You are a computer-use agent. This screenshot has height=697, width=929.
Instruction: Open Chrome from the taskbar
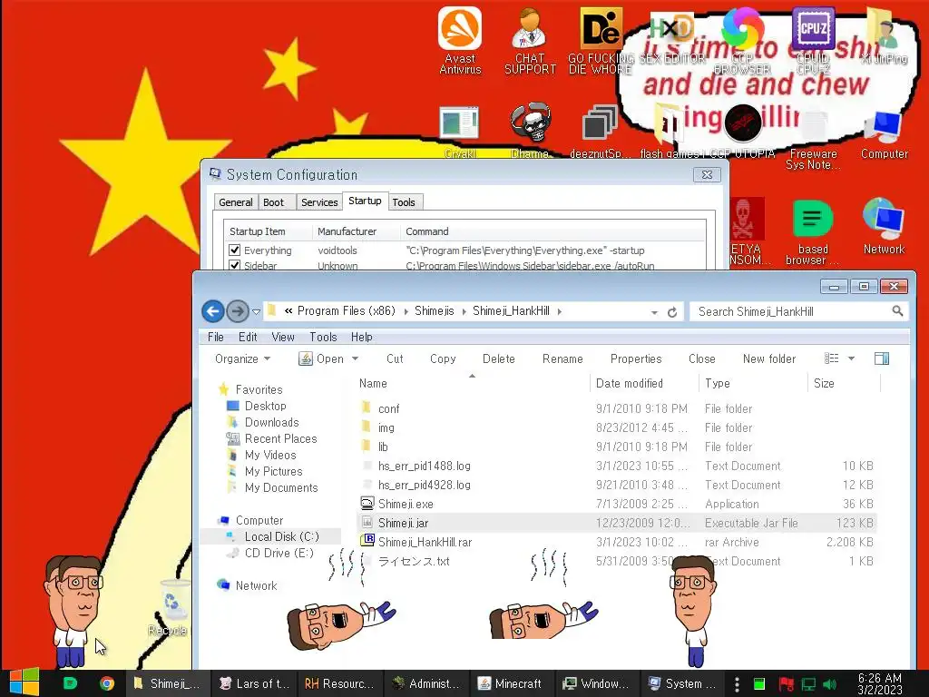[x=107, y=683]
